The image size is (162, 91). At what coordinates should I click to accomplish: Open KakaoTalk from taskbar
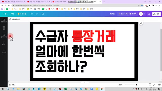tap(45, 89)
